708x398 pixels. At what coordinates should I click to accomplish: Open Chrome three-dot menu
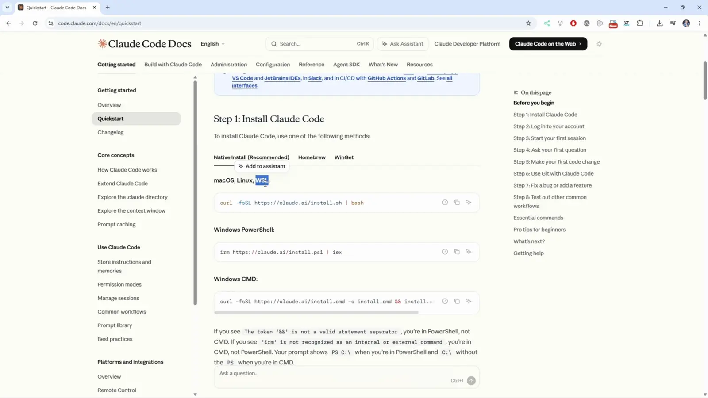point(700,23)
